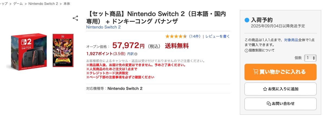Click the お問い合わせ inquiry button
The height and width of the screenshot is (118, 325).
(280, 104)
